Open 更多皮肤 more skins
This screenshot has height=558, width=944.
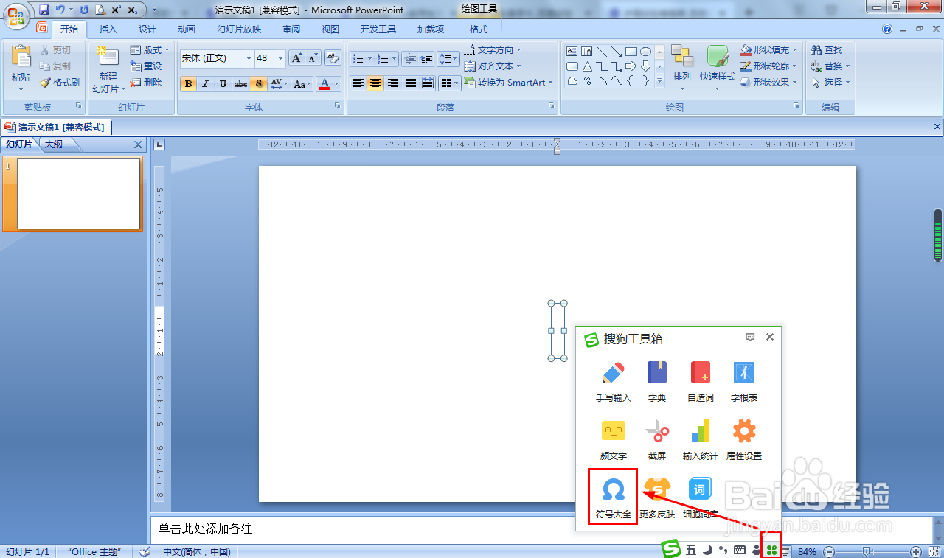(x=656, y=498)
